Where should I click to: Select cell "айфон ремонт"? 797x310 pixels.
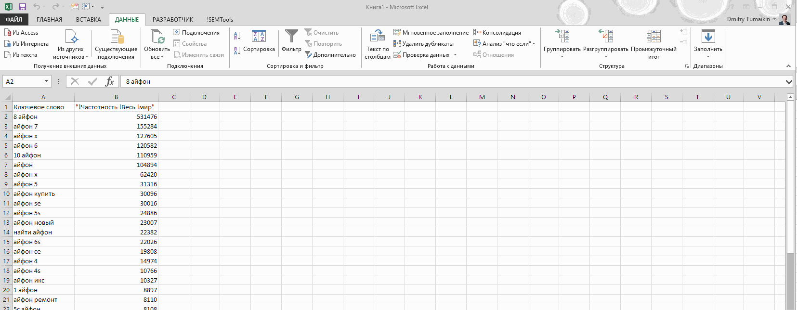pos(43,299)
